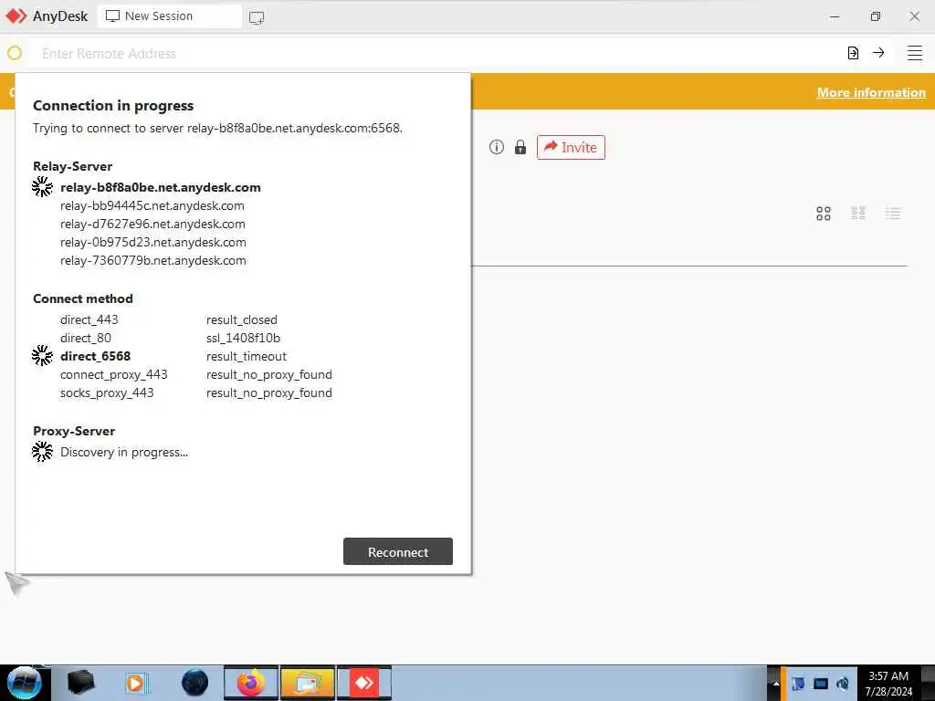Switch to detailed tiles view
The image size is (935, 701).
tap(858, 213)
